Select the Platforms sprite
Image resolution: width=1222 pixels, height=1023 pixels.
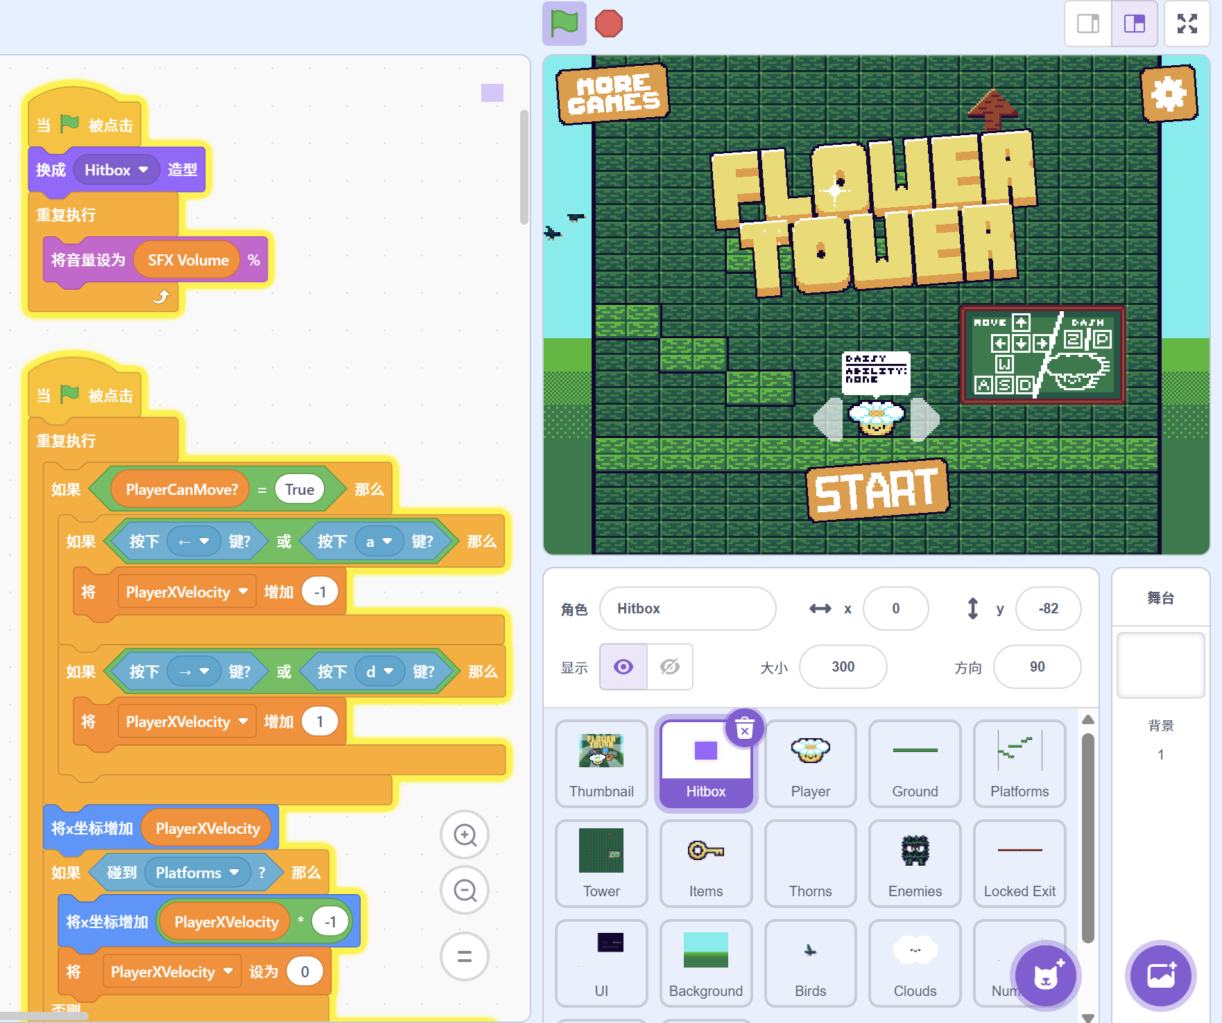coord(1019,764)
